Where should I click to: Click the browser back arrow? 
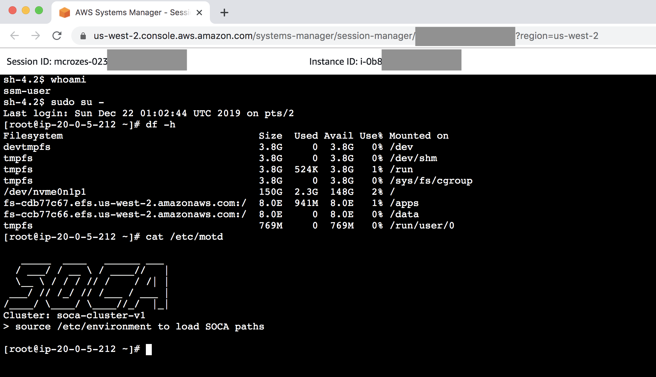15,36
